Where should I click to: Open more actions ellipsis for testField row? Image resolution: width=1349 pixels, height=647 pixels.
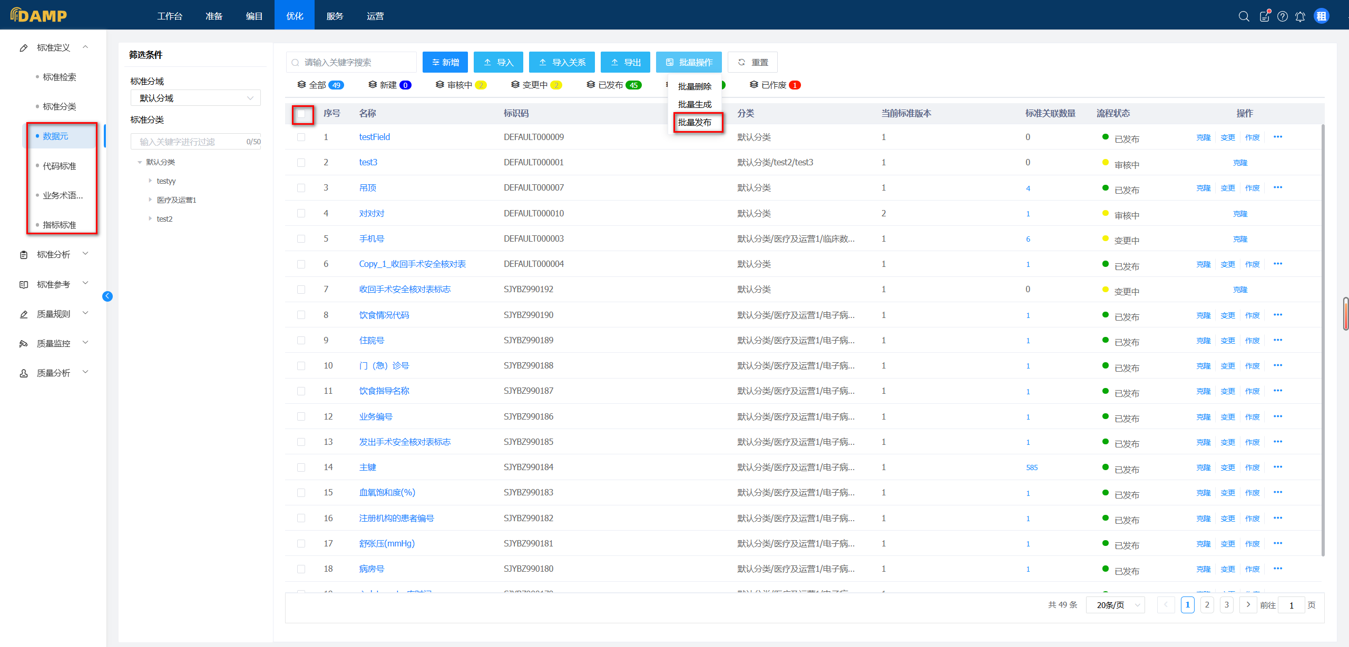click(x=1278, y=137)
